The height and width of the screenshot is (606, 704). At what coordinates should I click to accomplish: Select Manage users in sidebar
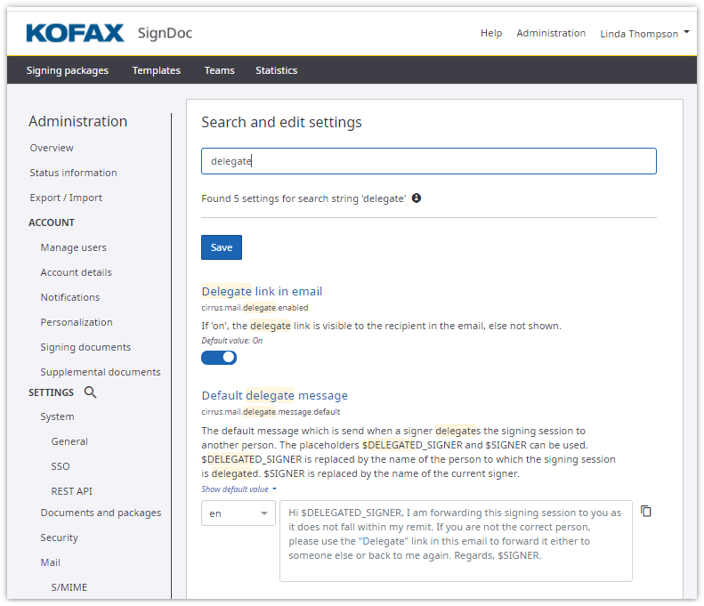(x=73, y=247)
